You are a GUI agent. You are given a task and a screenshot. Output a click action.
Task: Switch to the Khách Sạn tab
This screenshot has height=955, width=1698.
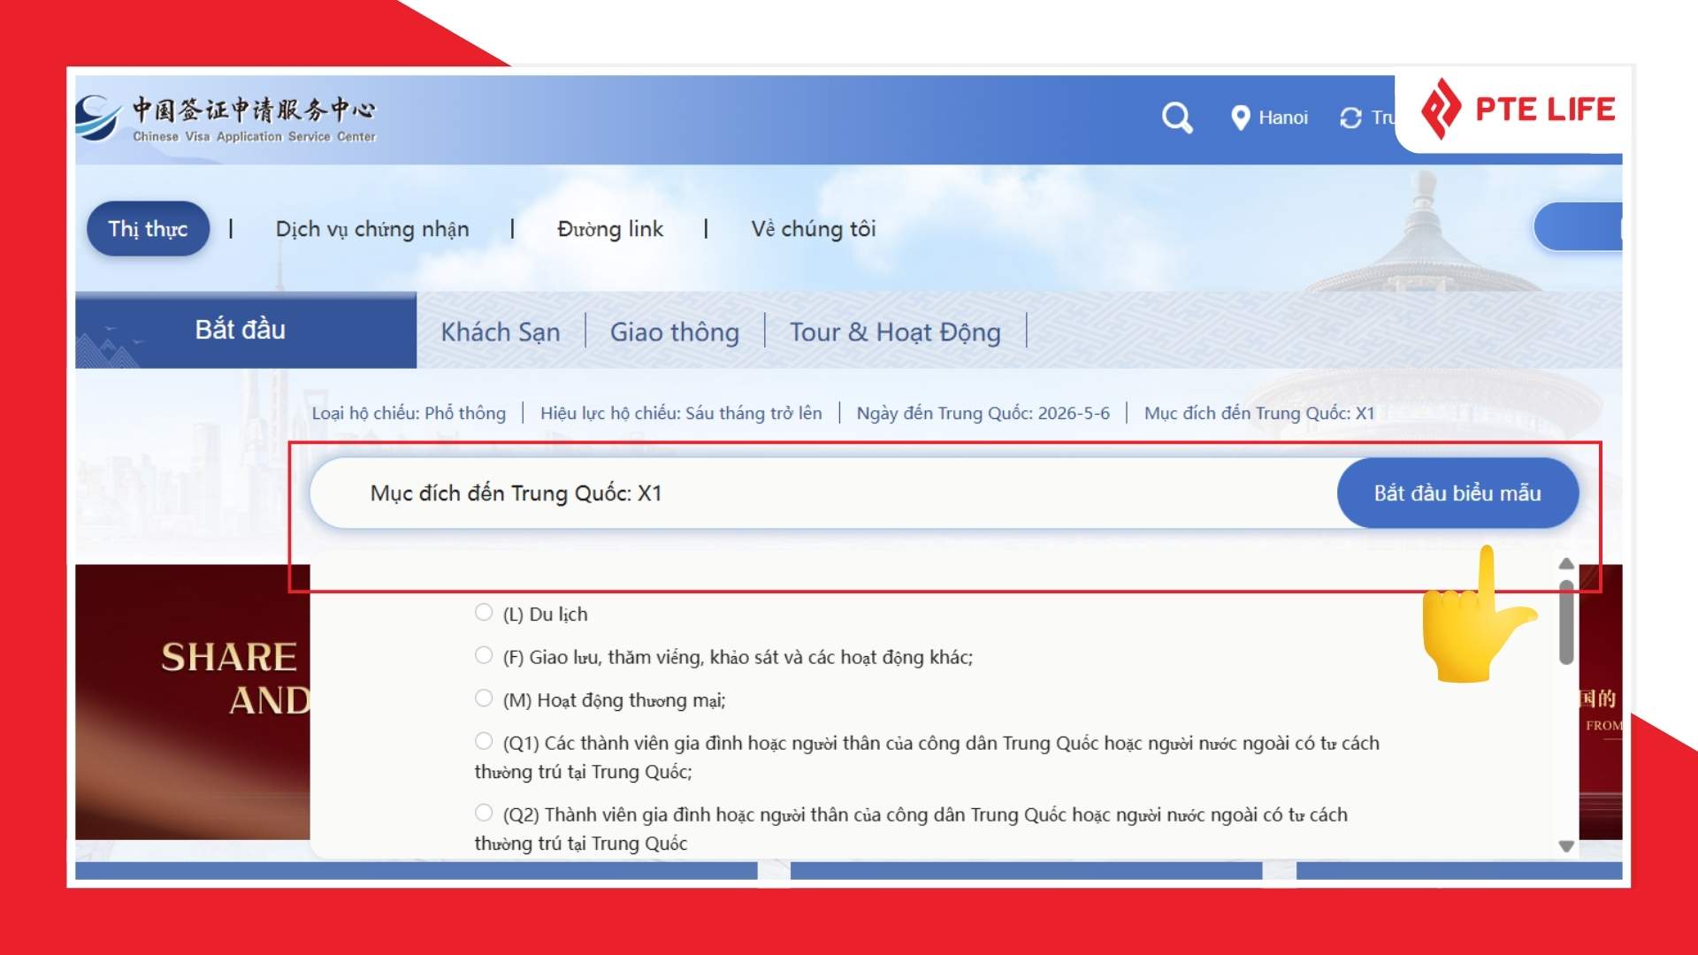pos(501,332)
